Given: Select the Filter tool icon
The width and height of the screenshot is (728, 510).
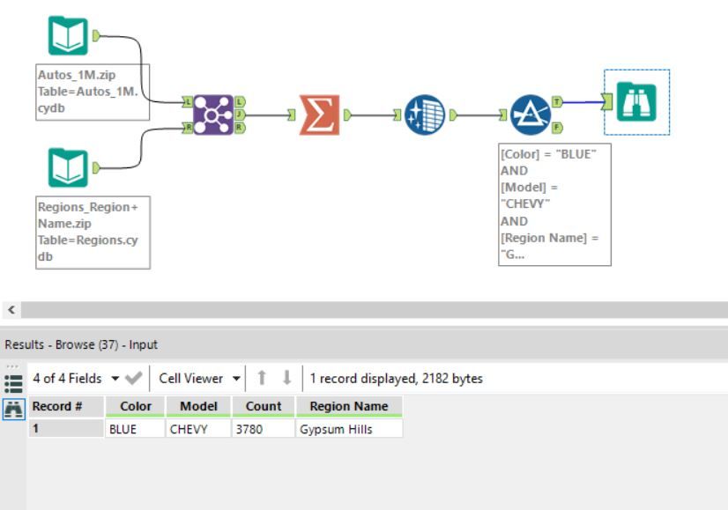Looking at the screenshot, I should pyautogui.click(x=531, y=115).
